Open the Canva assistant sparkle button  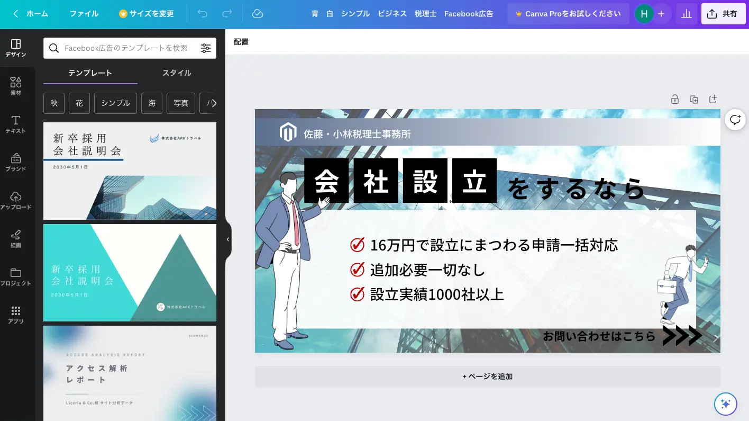726,404
